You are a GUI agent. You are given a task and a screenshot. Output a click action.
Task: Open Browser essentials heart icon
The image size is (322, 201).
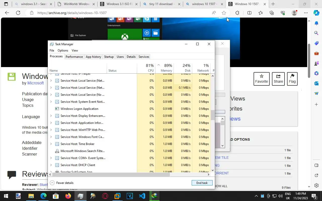(x=283, y=13)
